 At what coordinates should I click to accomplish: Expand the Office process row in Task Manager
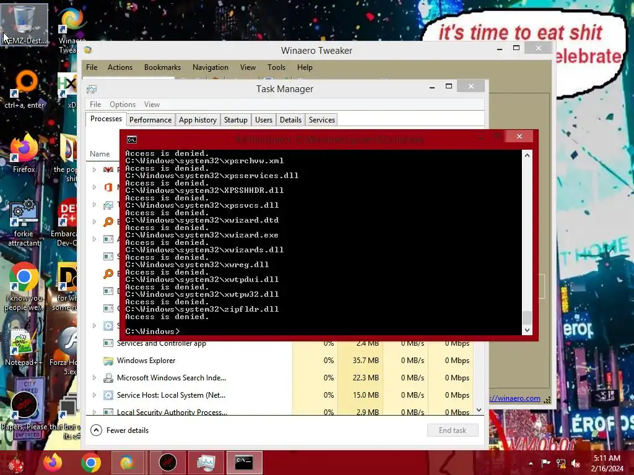click(x=94, y=187)
